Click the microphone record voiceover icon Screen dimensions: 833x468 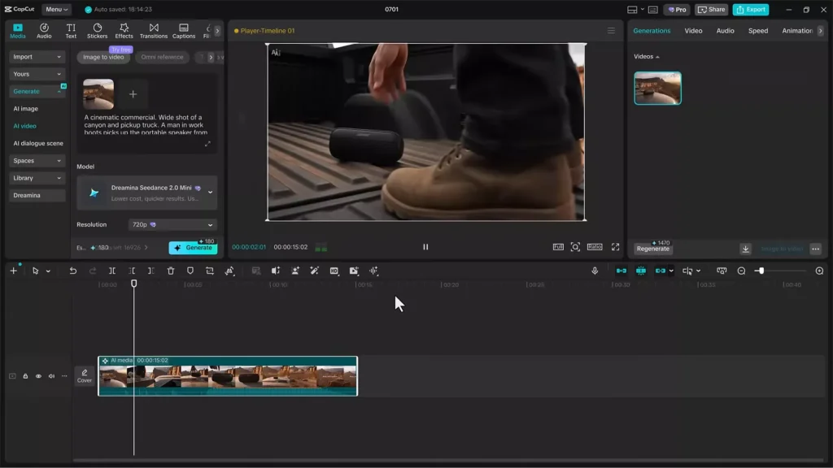point(595,271)
